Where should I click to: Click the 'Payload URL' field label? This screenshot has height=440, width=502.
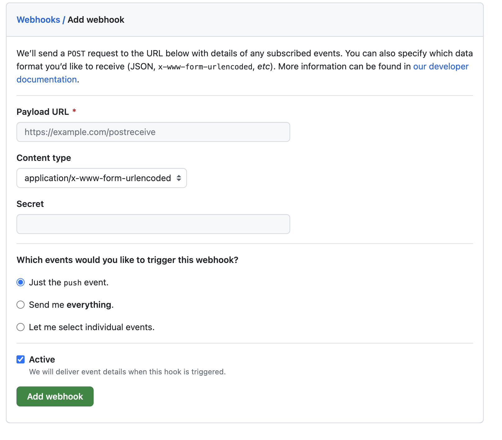43,112
